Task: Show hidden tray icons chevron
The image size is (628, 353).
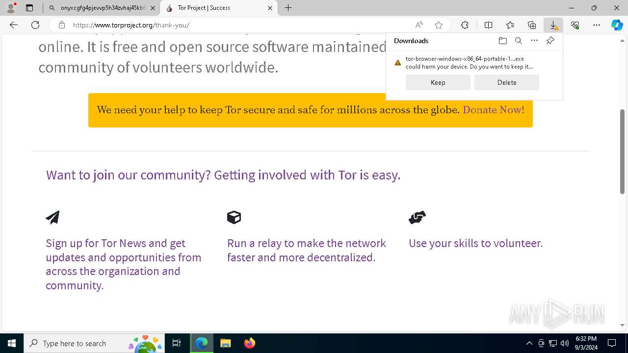Action: [529, 343]
